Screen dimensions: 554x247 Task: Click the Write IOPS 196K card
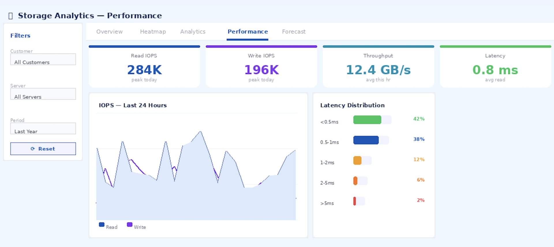coord(261,67)
